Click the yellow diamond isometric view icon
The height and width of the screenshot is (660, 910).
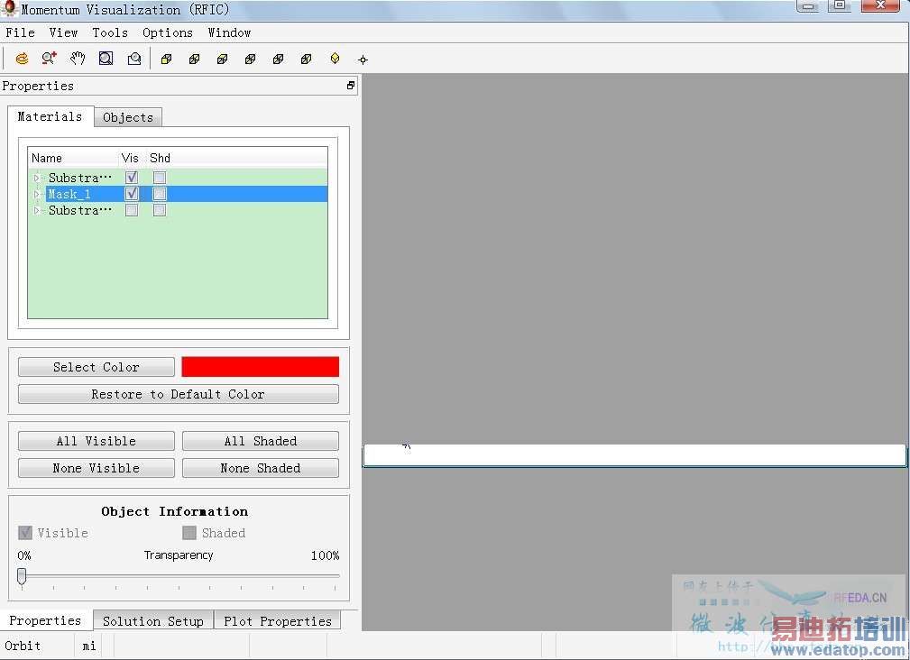[x=335, y=59]
